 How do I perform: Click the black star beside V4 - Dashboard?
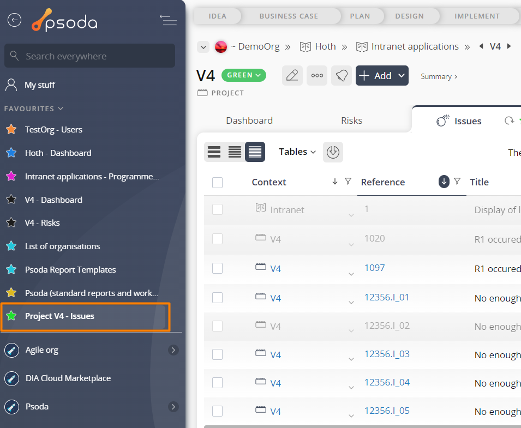pos(11,200)
